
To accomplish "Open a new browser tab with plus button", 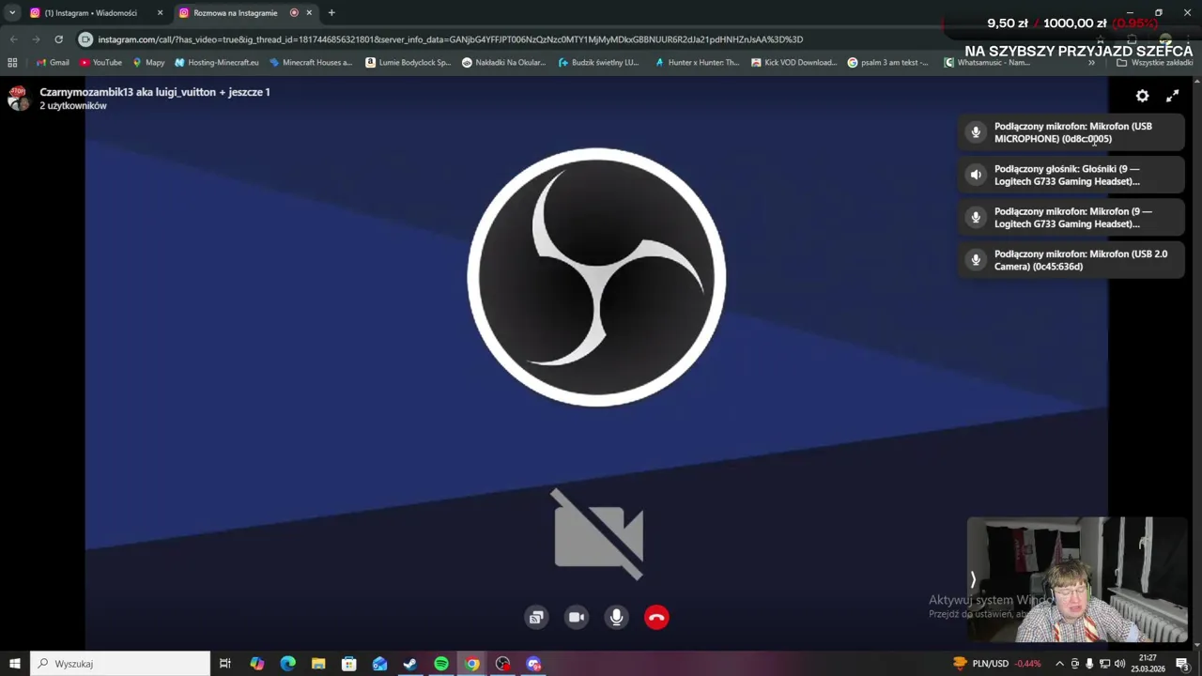I will 331,13.
